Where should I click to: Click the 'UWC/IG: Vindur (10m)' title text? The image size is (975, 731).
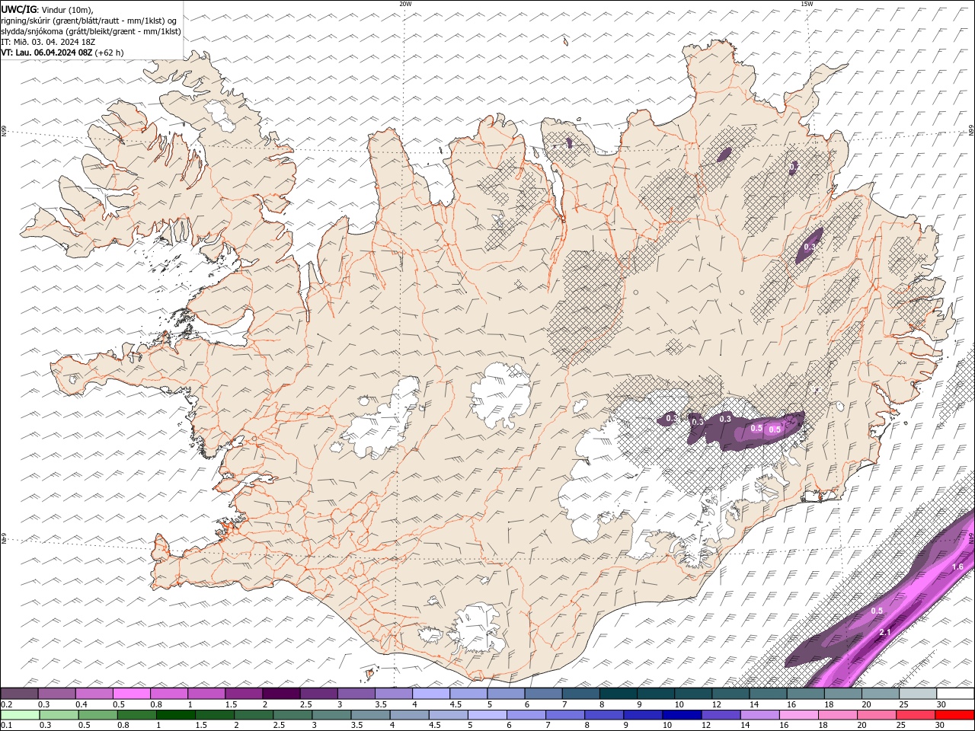click(47, 9)
